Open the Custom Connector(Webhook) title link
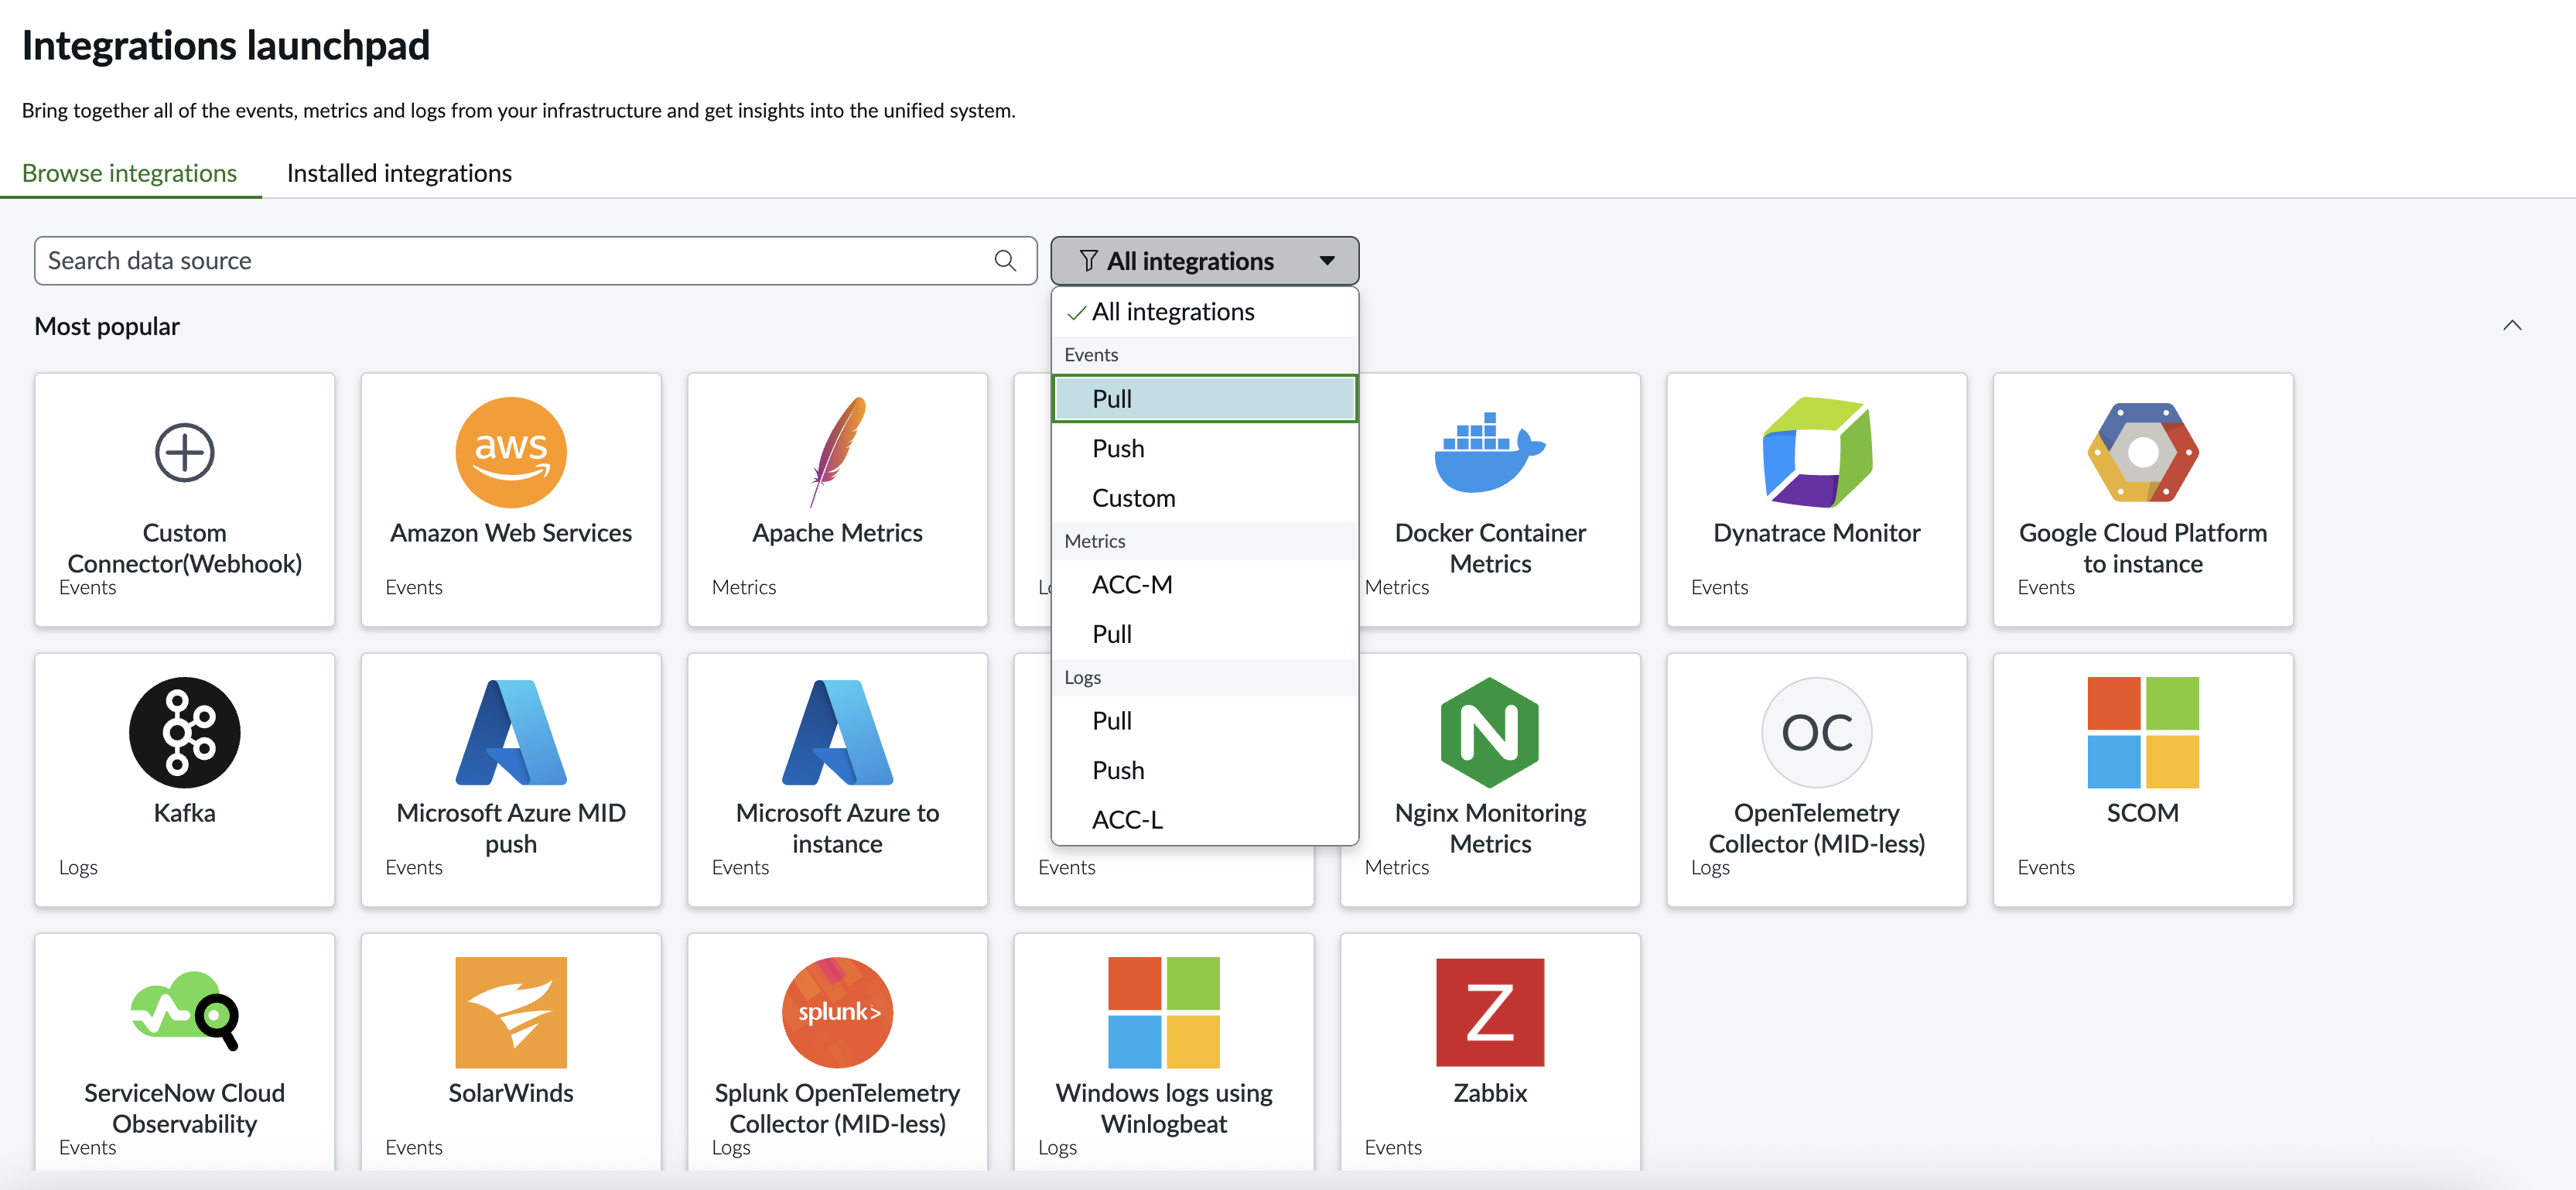 [x=185, y=548]
